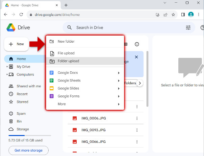The width and height of the screenshot is (204, 156).
Task: Click the Google Drive logo
Action: point(11,27)
